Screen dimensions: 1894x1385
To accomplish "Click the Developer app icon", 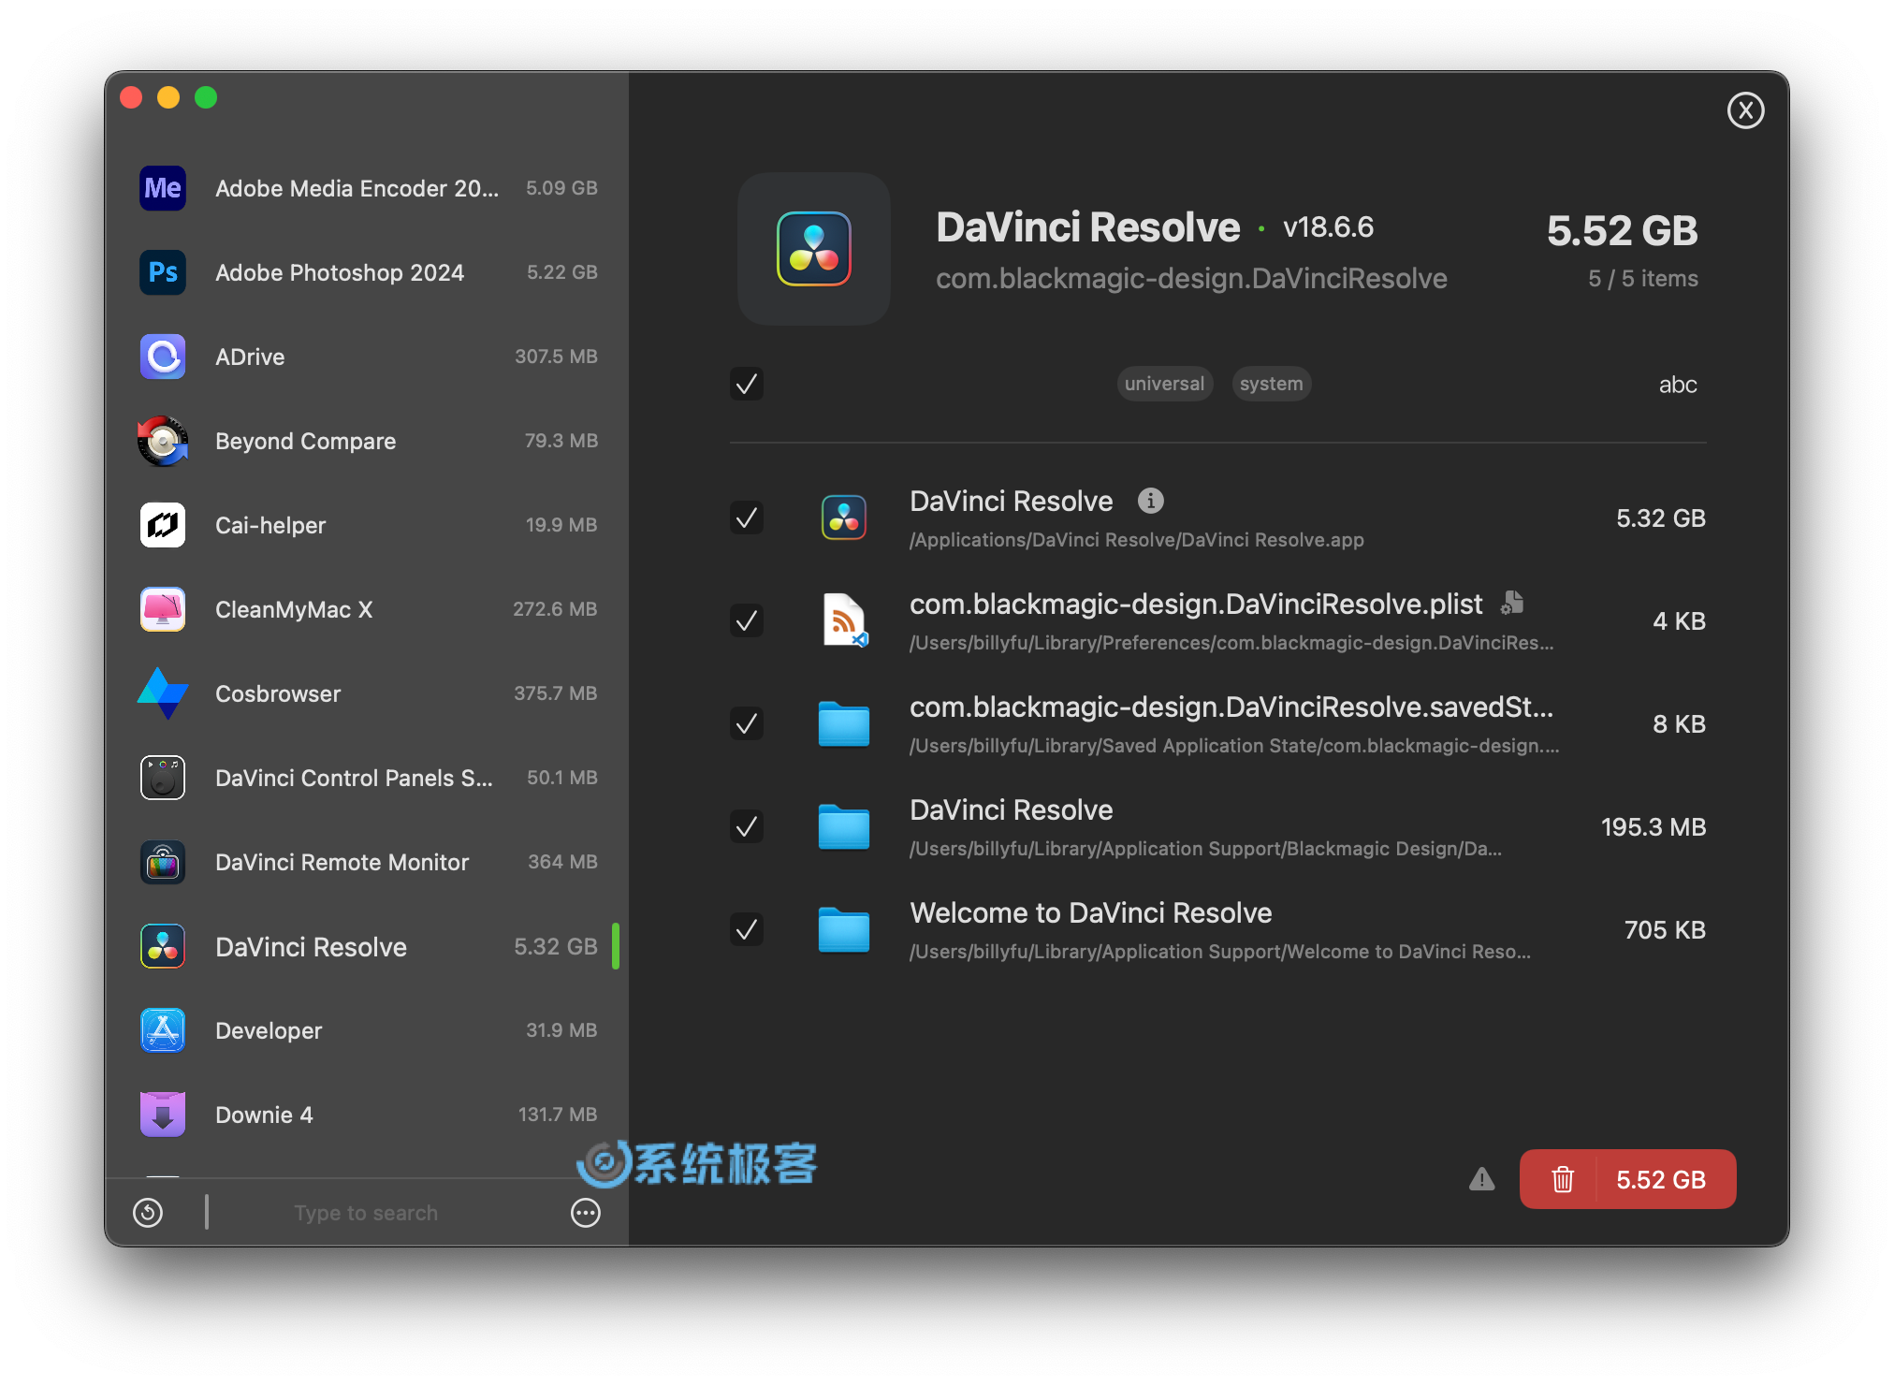I will [163, 1030].
